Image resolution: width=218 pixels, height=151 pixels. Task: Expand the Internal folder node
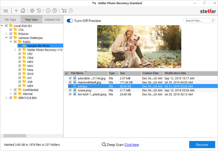coord(11,94)
